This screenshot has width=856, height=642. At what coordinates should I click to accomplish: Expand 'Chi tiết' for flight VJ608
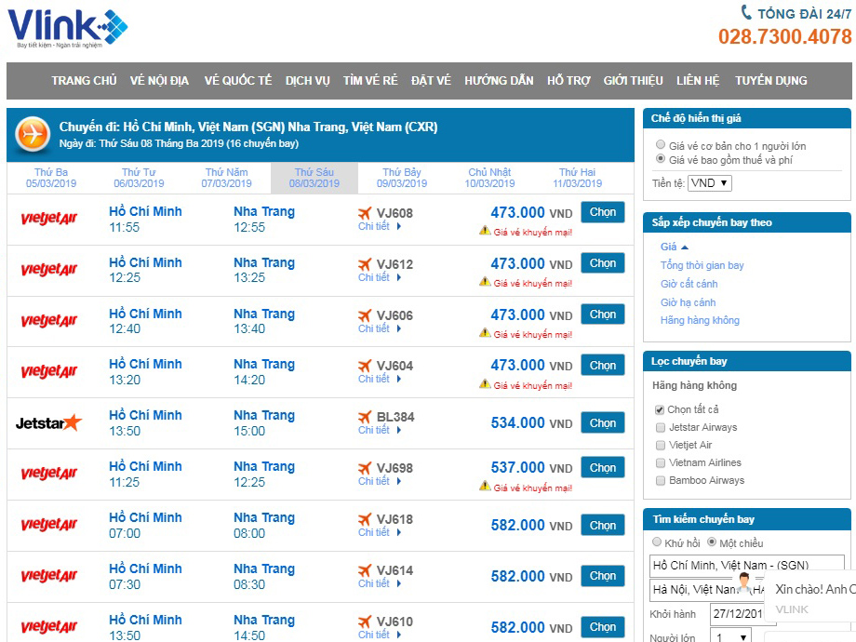(380, 226)
